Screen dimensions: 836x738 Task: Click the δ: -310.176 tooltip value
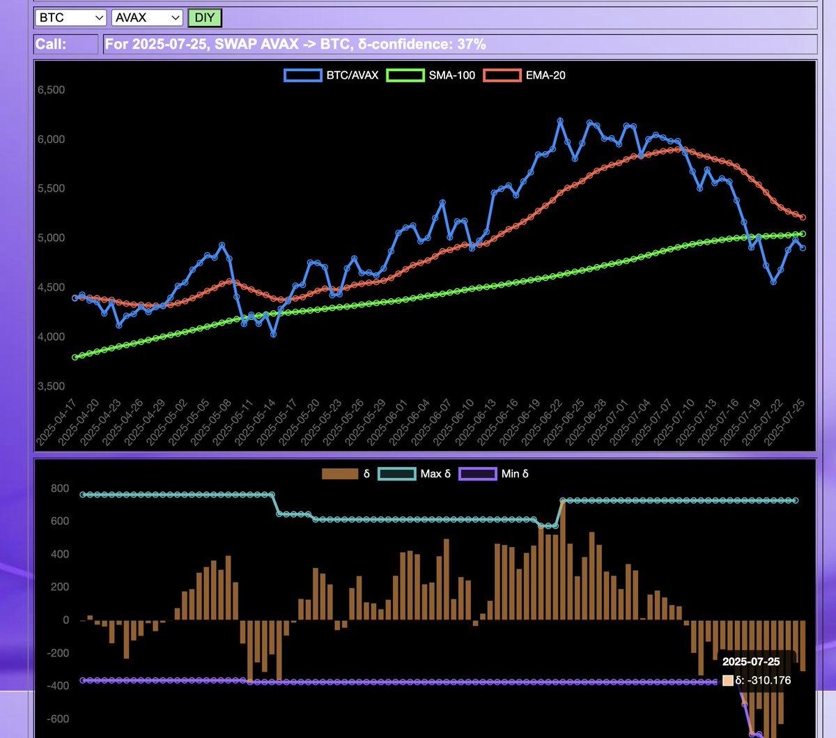[x=763, y=680]
